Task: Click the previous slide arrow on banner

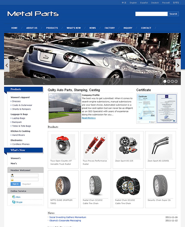Action: tap(6, 65)
